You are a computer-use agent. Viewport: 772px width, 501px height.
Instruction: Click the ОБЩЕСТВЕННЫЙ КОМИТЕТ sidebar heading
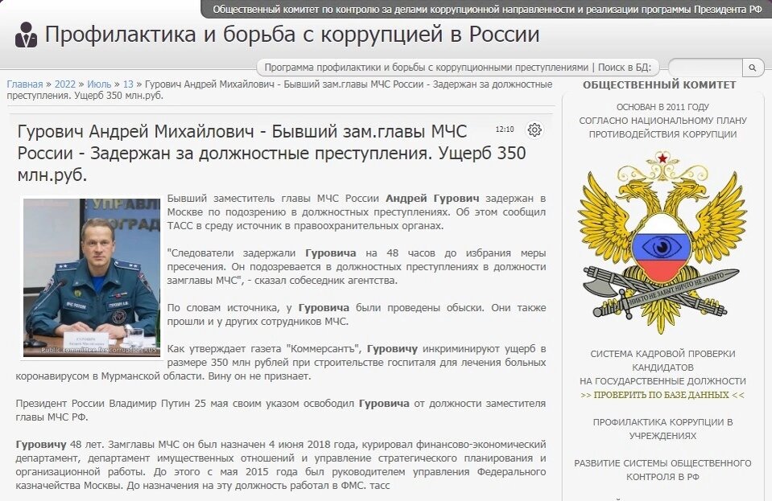(x=659, y=85)
